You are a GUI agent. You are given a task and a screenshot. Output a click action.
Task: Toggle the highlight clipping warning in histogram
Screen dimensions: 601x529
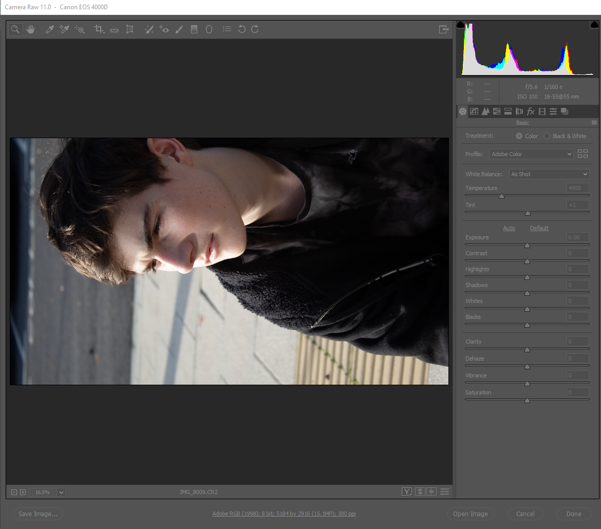pos(594,24)
